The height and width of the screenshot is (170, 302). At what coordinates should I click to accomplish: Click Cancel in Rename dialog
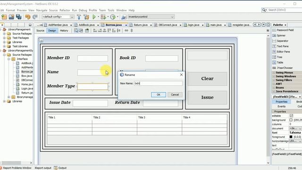coord(175,94)
